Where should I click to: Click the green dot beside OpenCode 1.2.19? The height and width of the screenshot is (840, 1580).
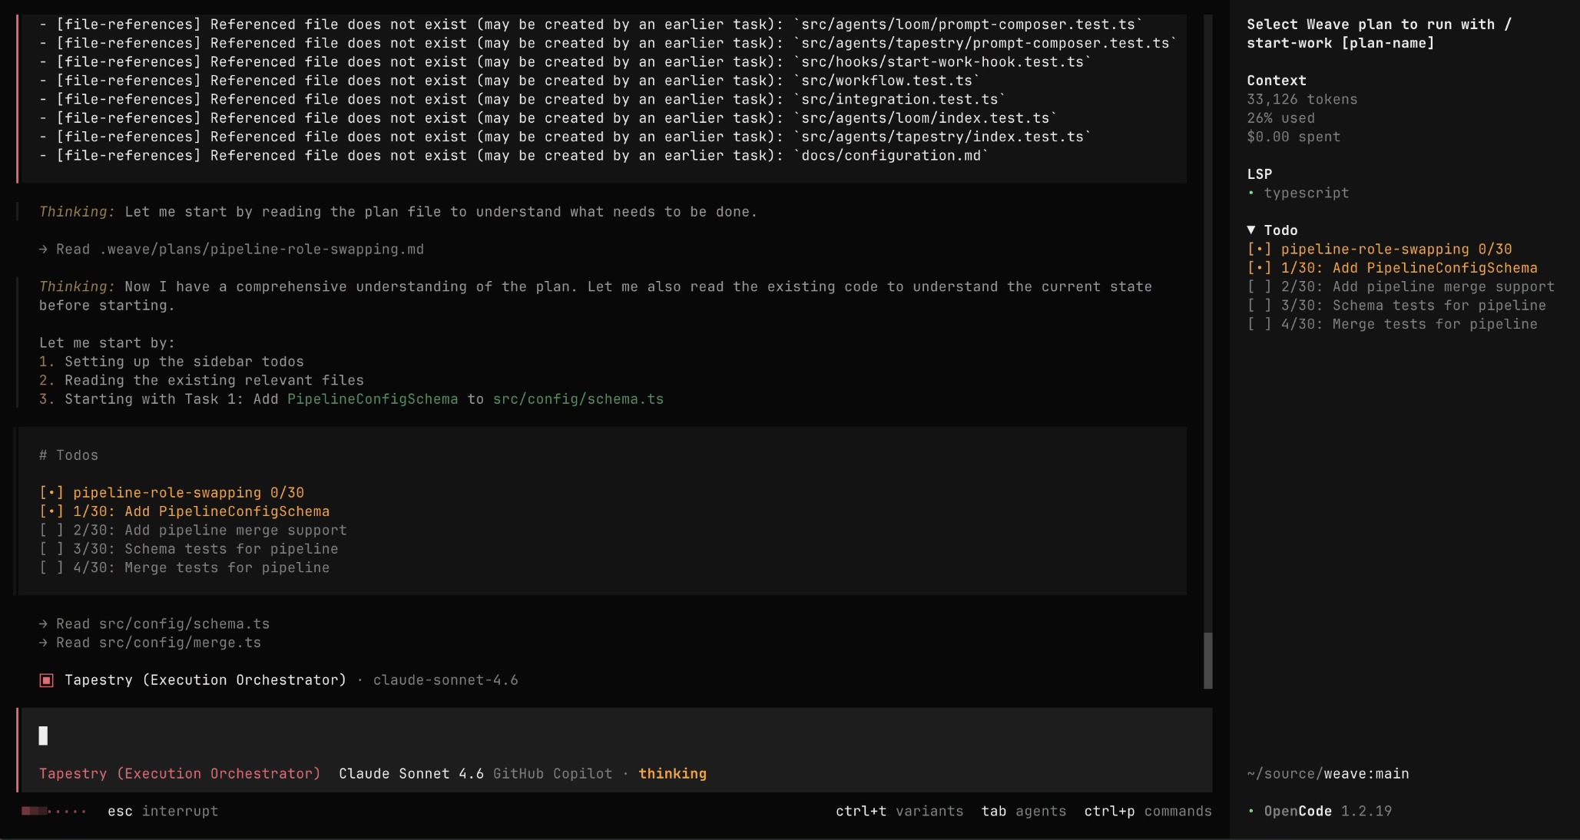[x=1251, y=811]
